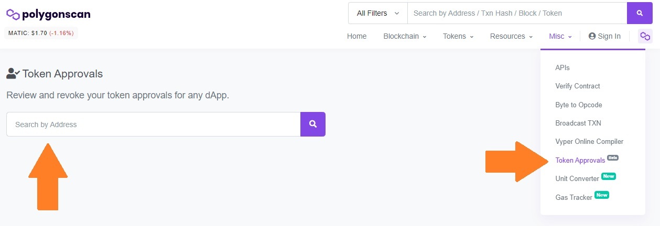Go to the Home page

coord(356,36)
